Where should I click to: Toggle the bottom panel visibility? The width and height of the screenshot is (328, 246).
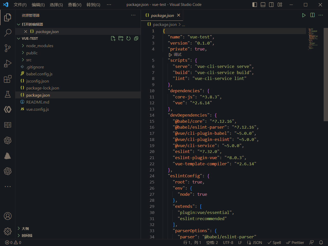263,5
